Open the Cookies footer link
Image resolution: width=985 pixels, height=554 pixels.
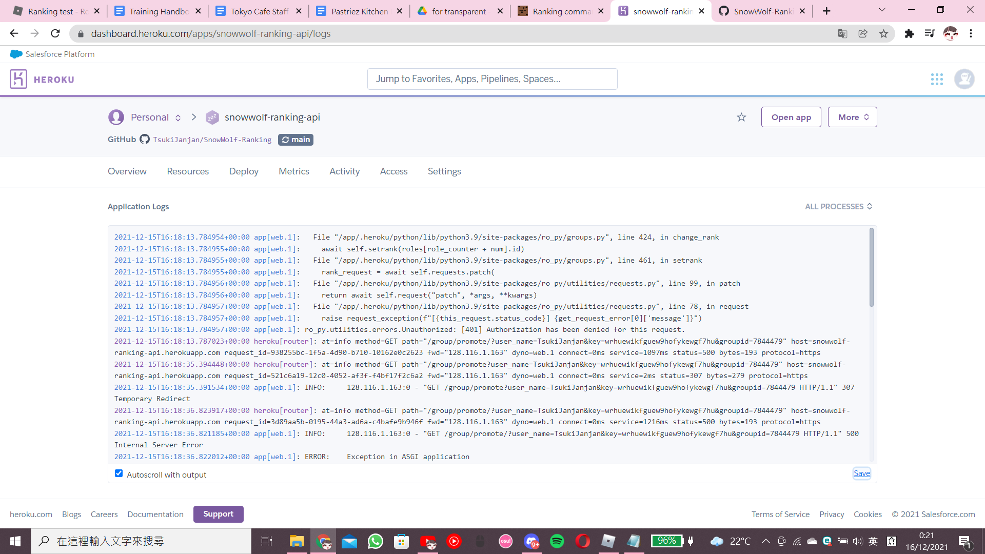pyautogui.click(x=868, y=514)
